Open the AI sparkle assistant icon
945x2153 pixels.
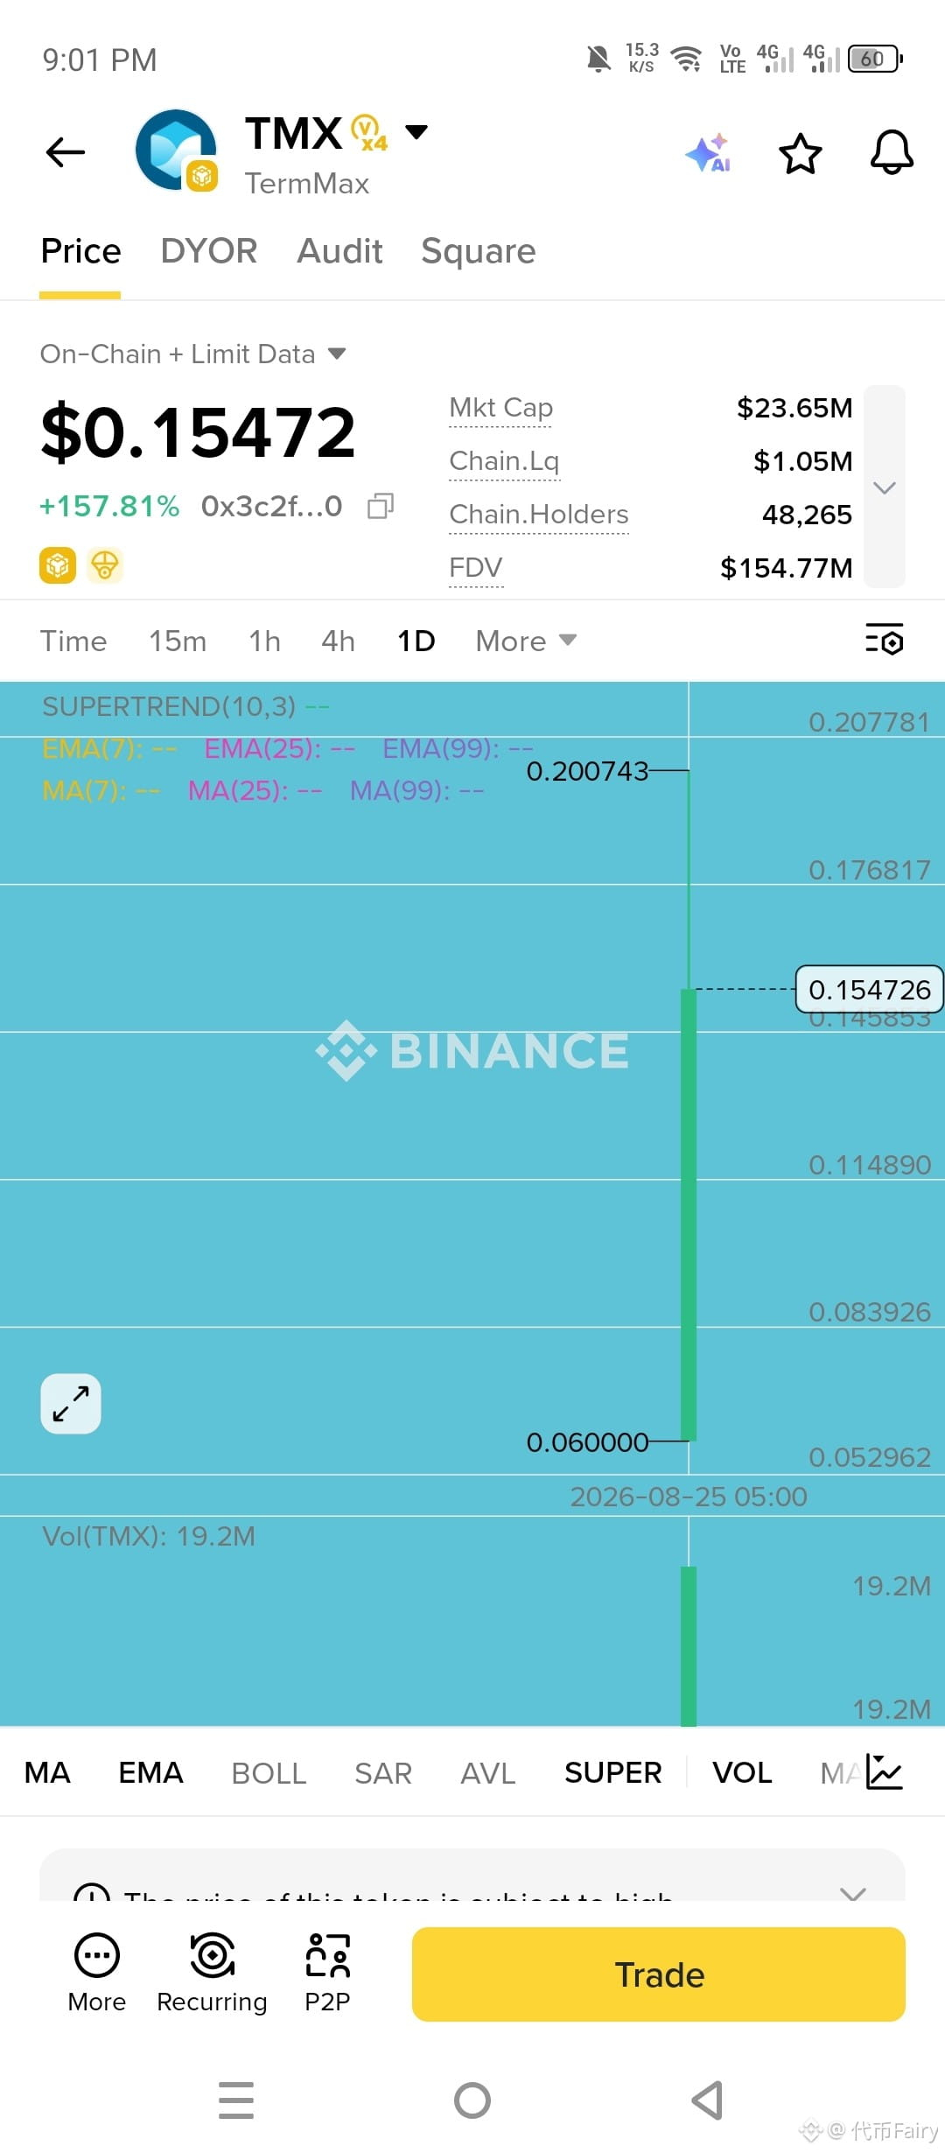pyautogui.click(x=708, y=153)
